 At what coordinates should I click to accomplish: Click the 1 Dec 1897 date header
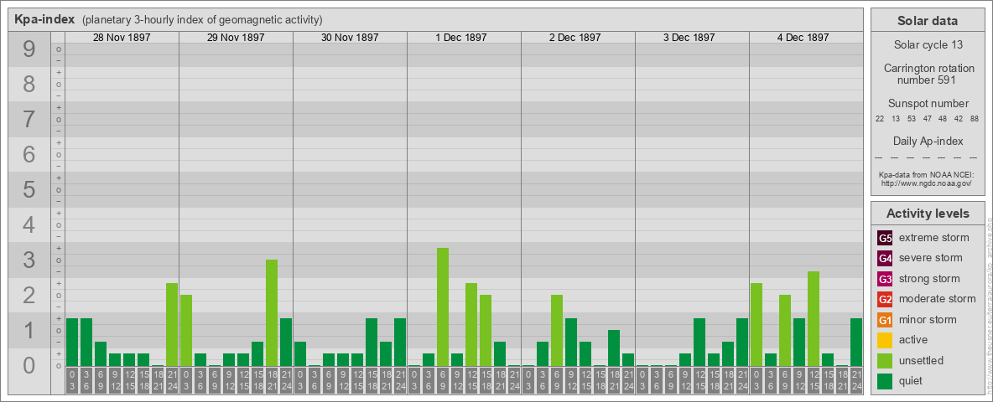point(461,38)
